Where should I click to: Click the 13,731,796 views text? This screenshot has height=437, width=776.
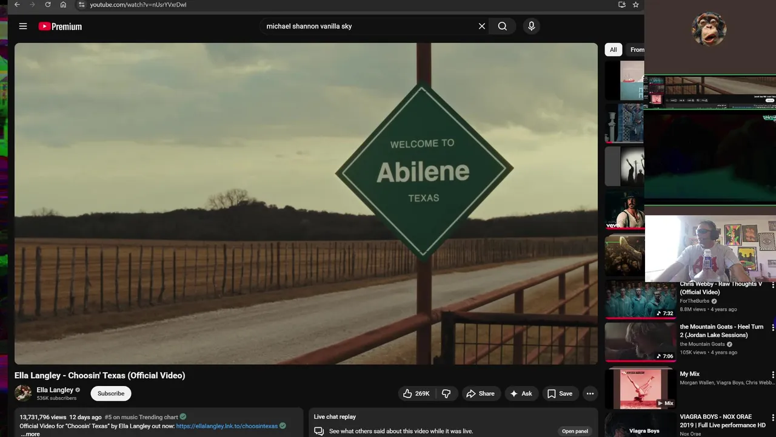[x=43, y=417]
